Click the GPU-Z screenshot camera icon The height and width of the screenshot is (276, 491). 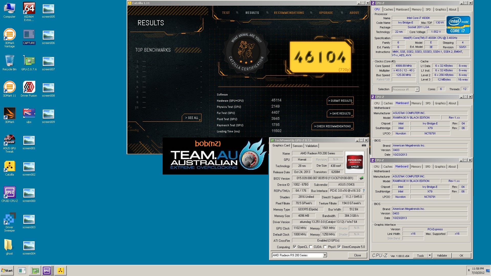[364, 145]
